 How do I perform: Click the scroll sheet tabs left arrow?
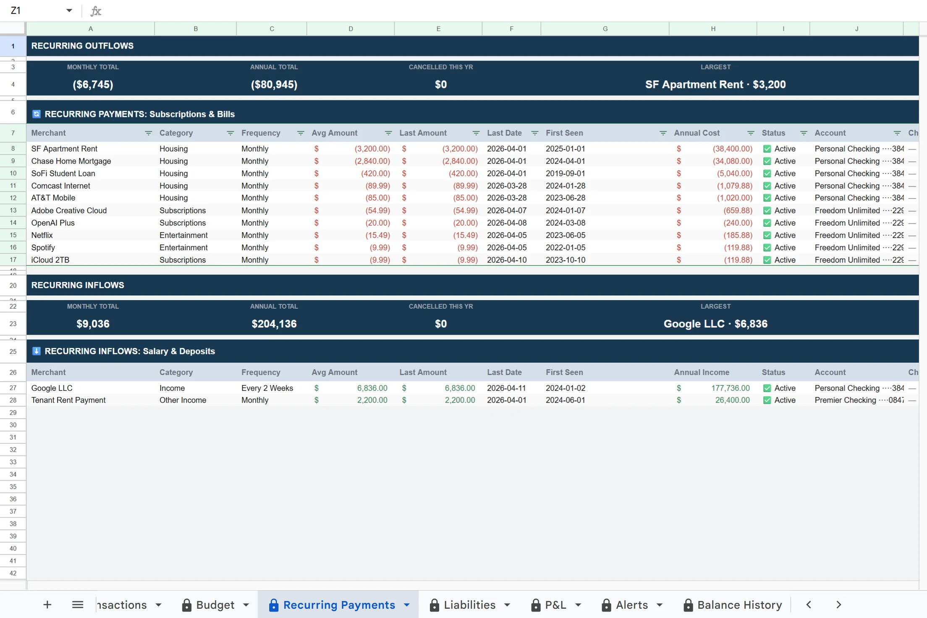point(809,605)
